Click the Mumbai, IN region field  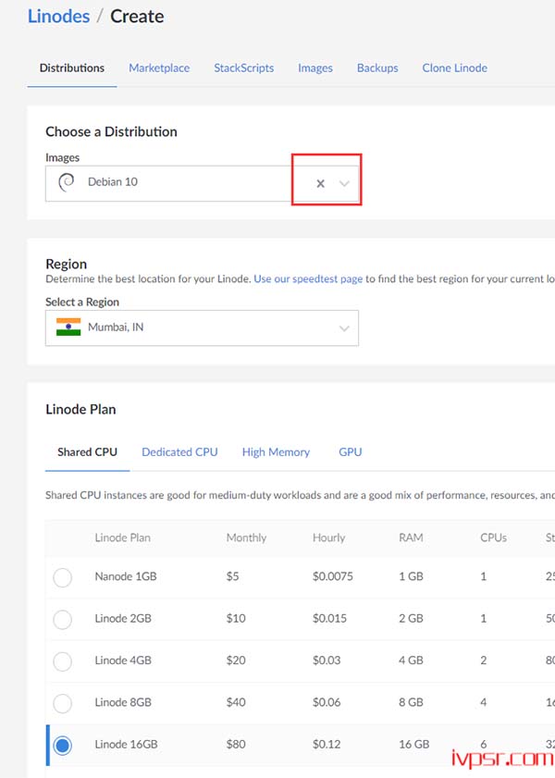click(x=202, y=328)
